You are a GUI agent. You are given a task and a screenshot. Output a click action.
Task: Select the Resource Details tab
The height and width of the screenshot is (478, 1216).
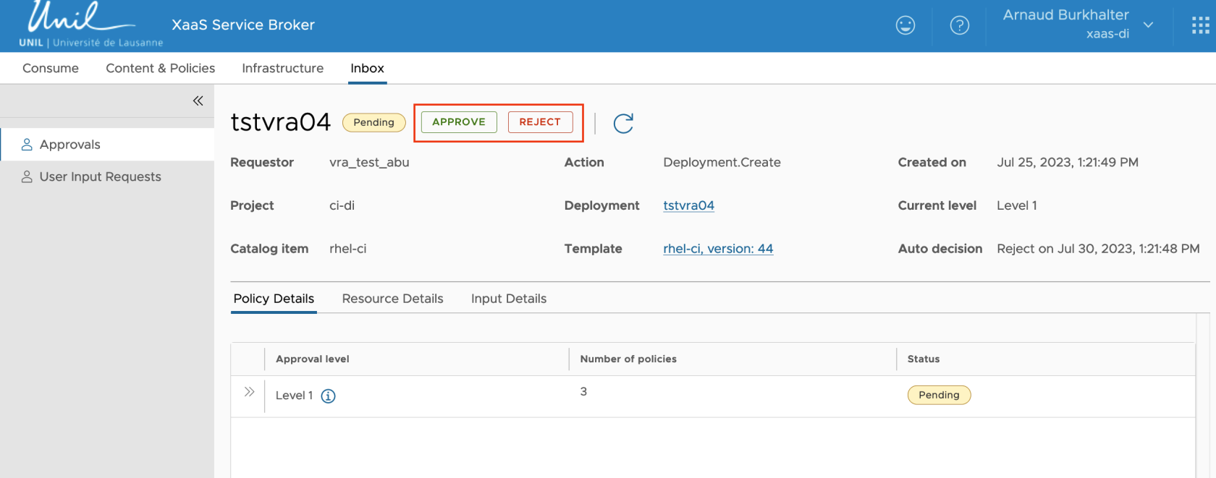pyautogui.click(x=392, y=299)
